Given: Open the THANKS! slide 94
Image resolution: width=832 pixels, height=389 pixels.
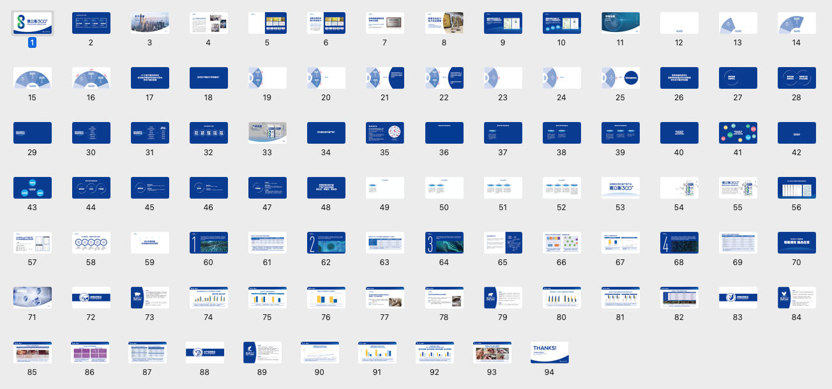Looking at the screenshot, I should (549, 353).
